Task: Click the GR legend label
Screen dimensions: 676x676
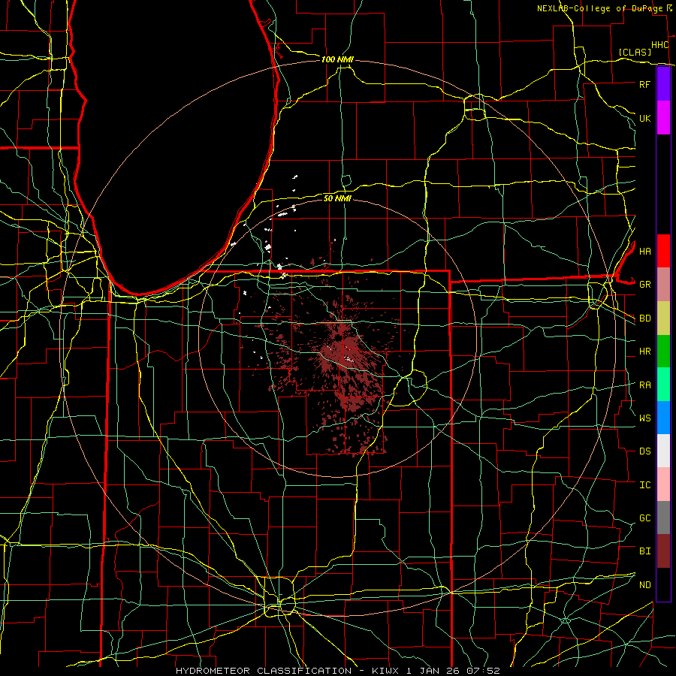Action: coord(644,285)
